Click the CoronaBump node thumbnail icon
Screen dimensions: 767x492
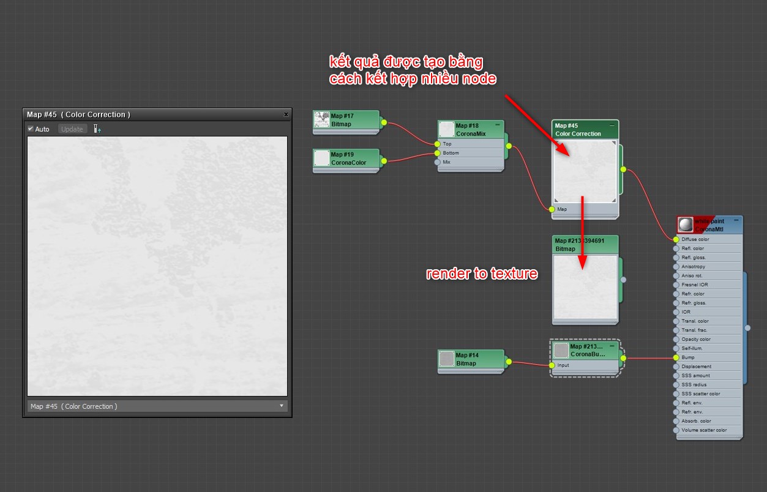[x=561, y=350]
